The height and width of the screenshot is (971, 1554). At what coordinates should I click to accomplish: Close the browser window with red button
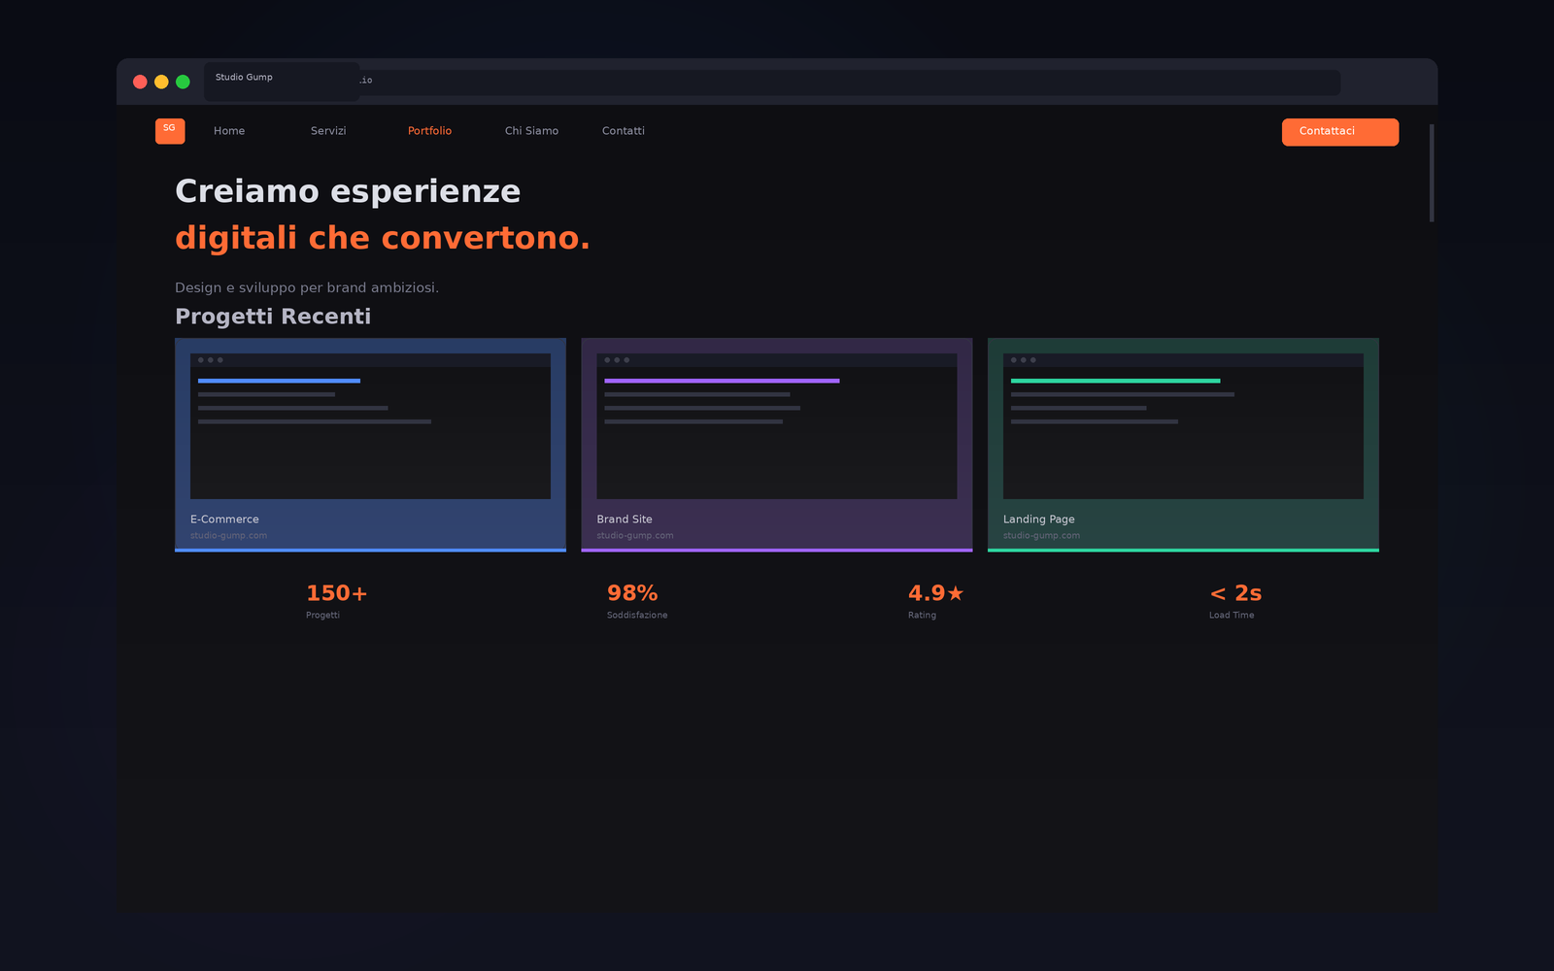click(x=140, y=82)
